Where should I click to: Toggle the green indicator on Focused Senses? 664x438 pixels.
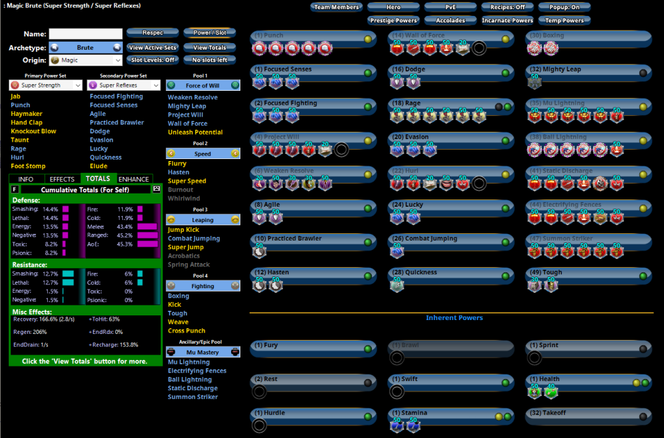click(x=367, y=73)
